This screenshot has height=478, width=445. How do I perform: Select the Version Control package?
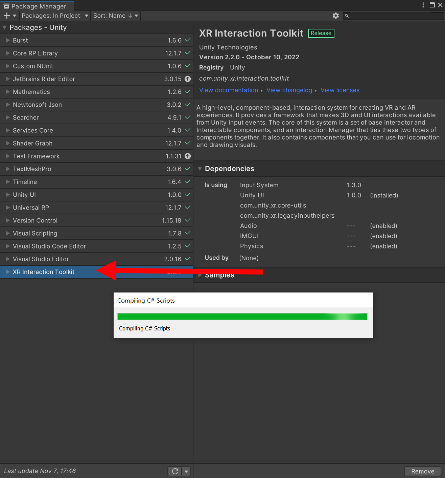coord(96,220)
